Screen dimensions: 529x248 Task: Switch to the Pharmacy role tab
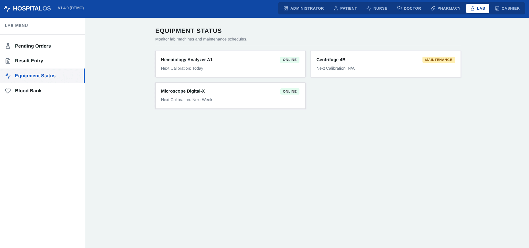445,8
